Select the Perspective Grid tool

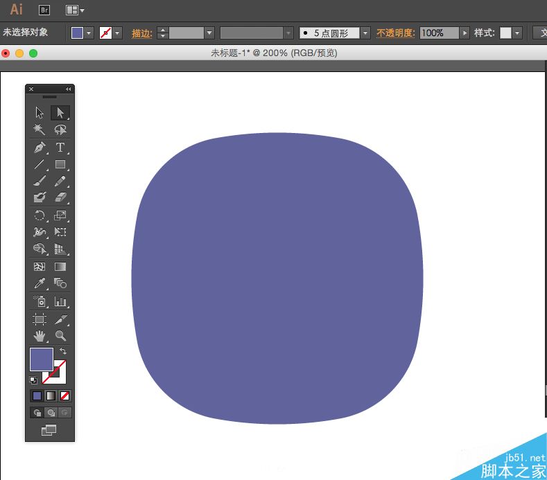60,249
